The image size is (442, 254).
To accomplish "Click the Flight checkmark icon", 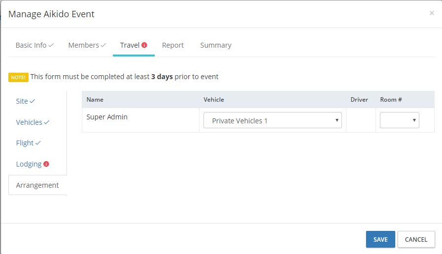I will tap(38, 143).
